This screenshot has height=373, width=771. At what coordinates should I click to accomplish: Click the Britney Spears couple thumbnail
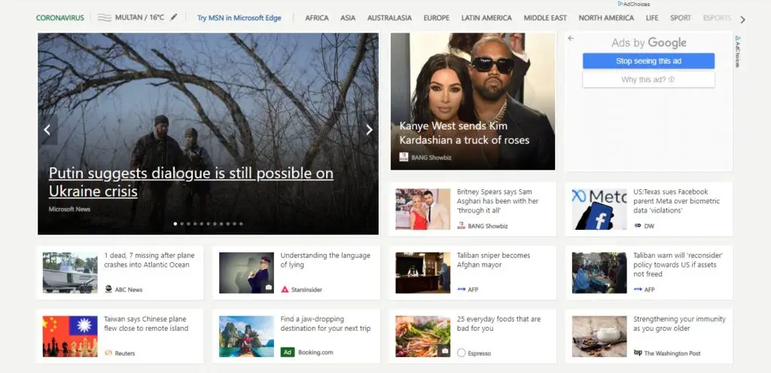click(423, 209)
